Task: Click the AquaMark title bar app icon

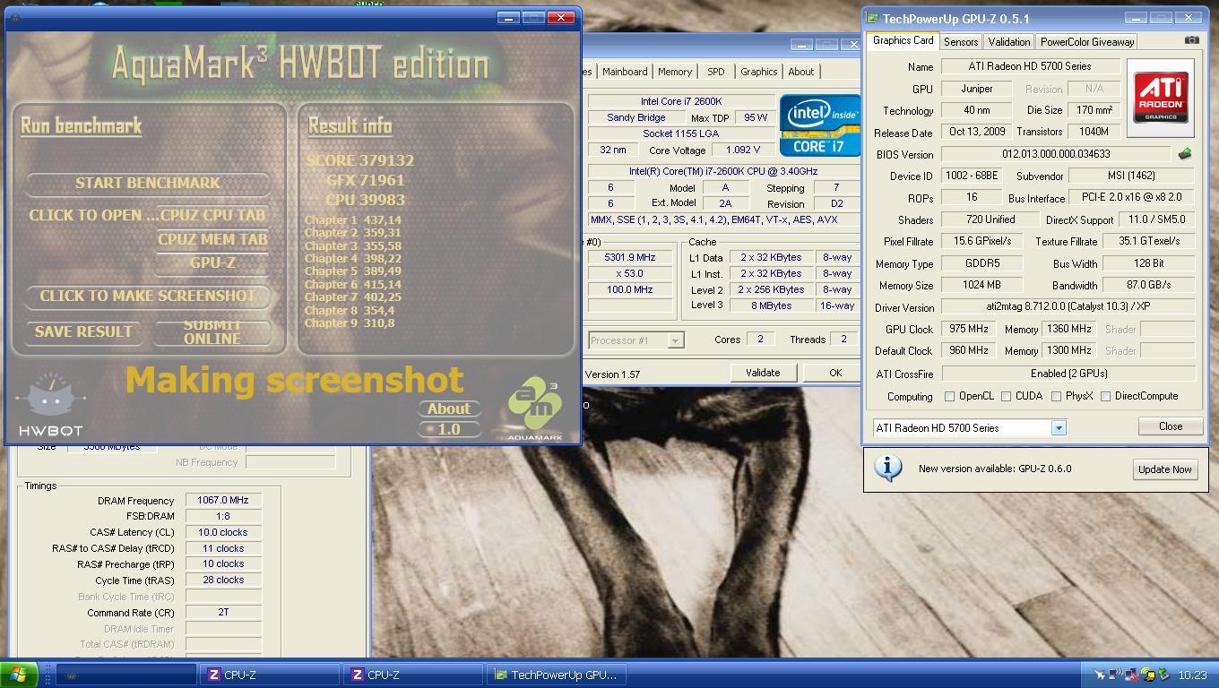Action: click(x=15, y=17)
